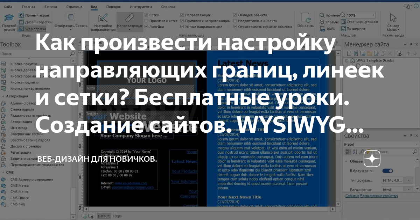Click the Home link on the canvas

pyautogui.click(x=192, y=152)
